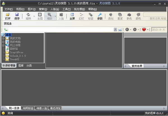Select the 全图 (Full image) icon

point(40,16)
